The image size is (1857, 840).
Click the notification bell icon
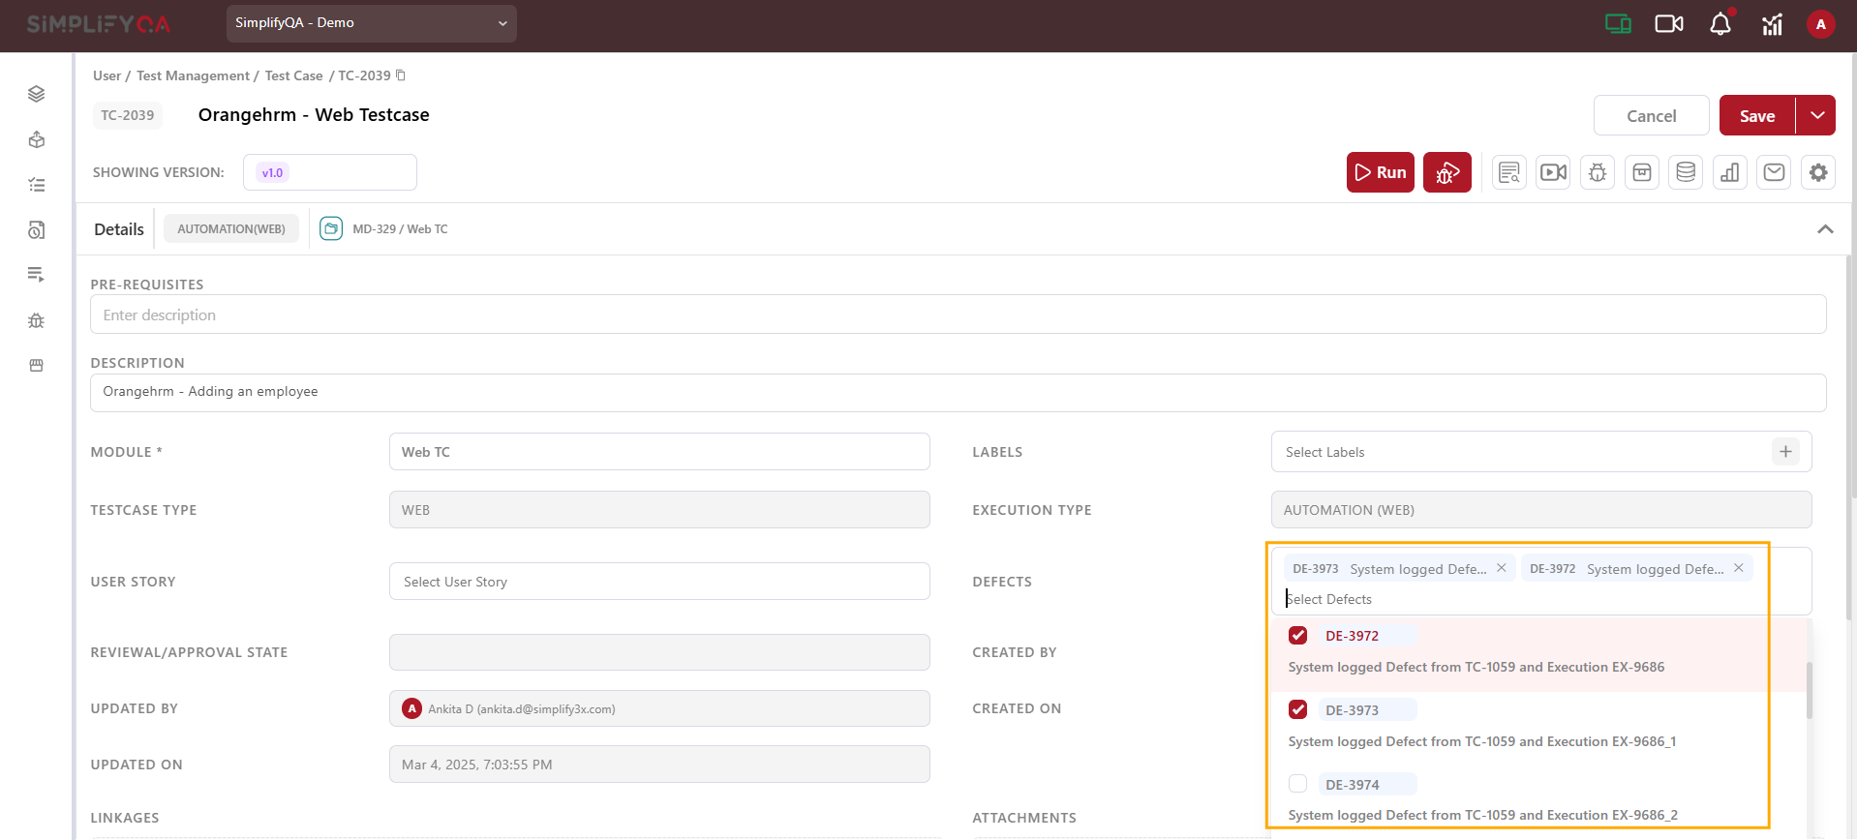click(1720, 24)
